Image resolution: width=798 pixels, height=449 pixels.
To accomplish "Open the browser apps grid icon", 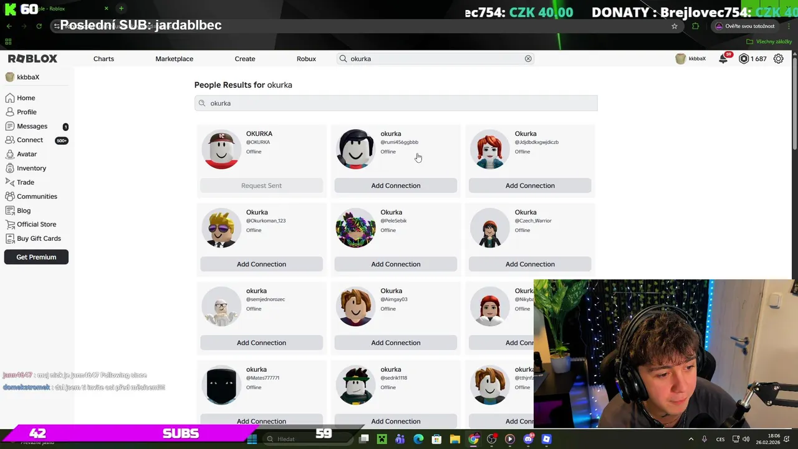I will click(x=8, y=42).
